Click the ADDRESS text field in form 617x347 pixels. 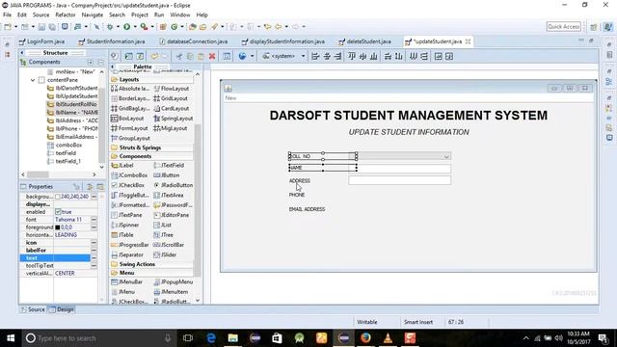coord(399,180)
